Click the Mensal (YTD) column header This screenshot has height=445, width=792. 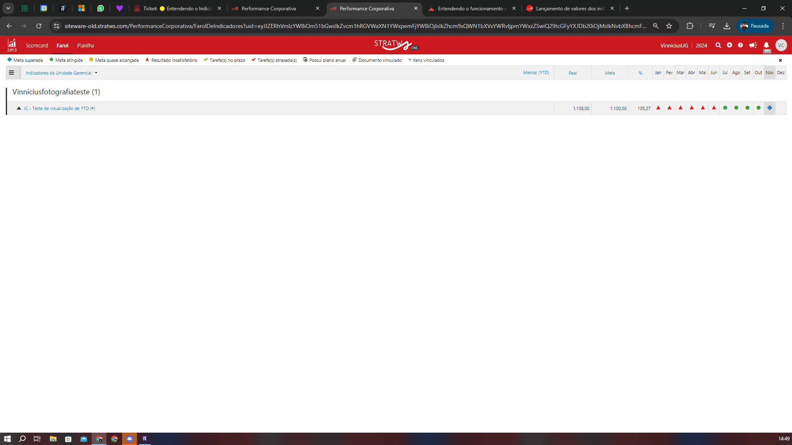point(536,73)
